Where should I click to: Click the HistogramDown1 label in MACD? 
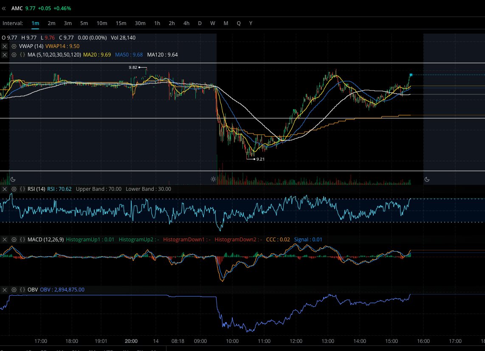187,240
